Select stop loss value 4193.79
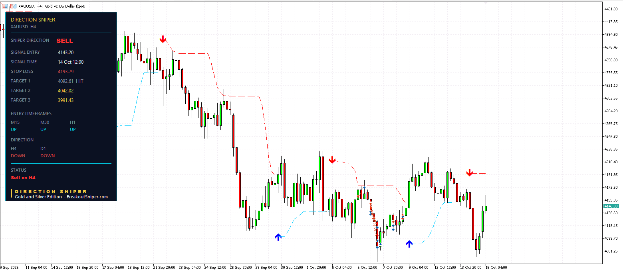Image resolution: width=623 pixels, height=272 pixels. coord(65,71)
